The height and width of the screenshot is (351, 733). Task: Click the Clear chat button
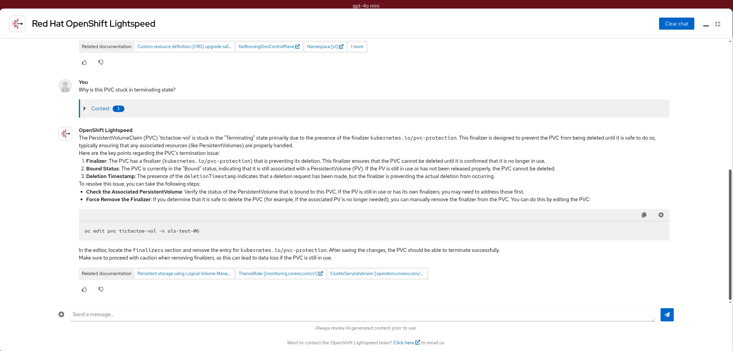pos(676,24)
